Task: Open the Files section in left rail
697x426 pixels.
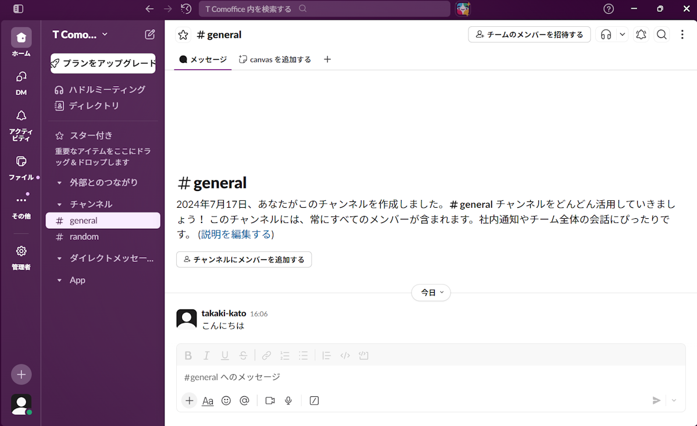Action: click(x=22, y=167)
